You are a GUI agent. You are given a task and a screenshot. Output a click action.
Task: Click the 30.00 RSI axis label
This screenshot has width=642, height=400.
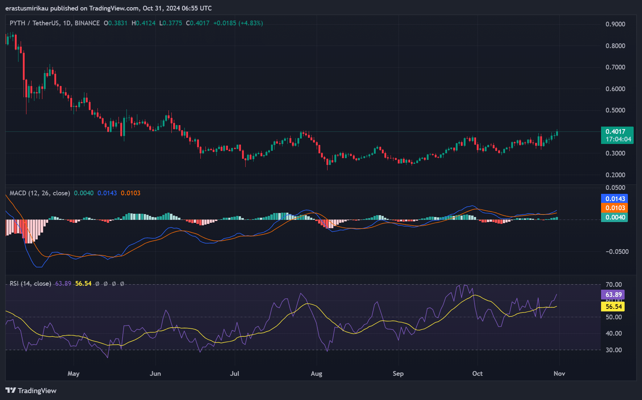click(x=613, y=350)
